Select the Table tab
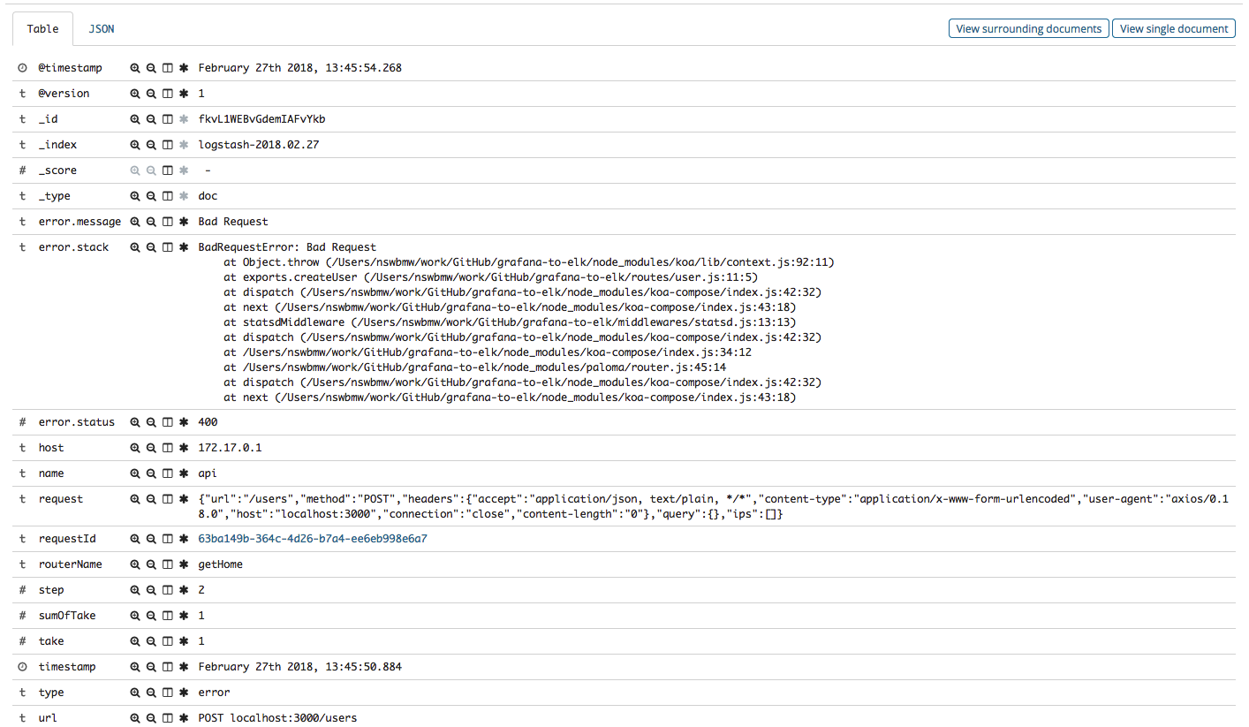The width and height of the screenshot is (1249, 727). pos(42,29)
